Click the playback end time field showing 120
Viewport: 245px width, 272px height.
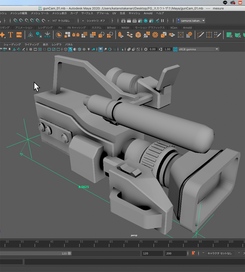[x=152, y=253]
